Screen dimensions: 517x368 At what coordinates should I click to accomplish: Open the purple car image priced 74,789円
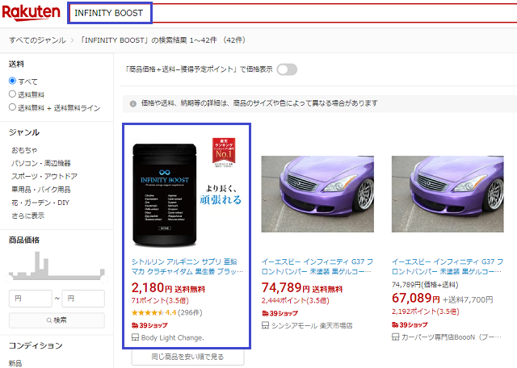point(317,194)
